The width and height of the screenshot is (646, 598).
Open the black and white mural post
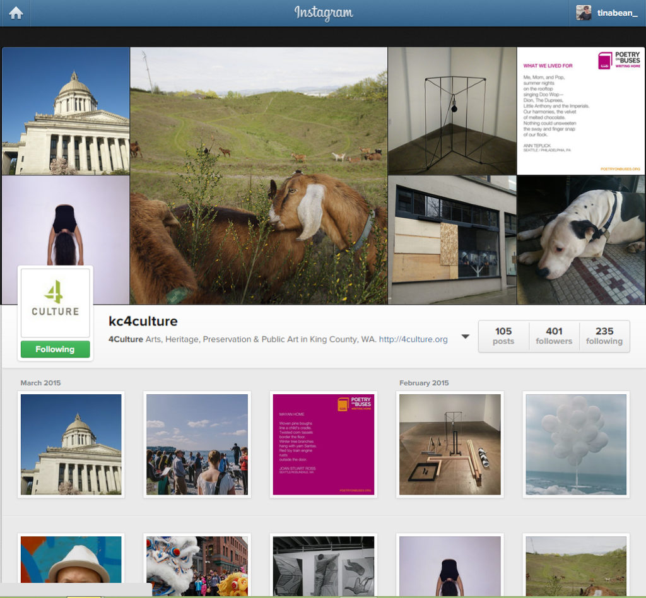tap(324, 566)
